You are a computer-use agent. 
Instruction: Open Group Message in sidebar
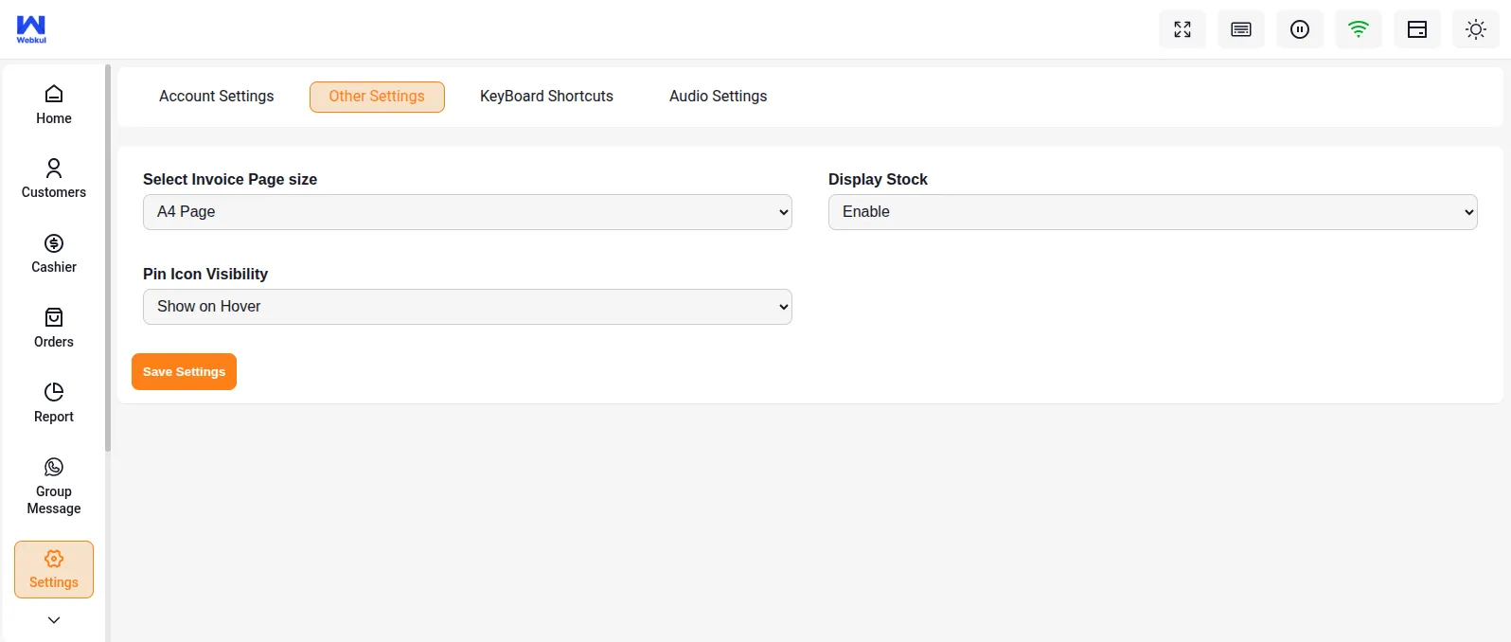tap(54, 487)
